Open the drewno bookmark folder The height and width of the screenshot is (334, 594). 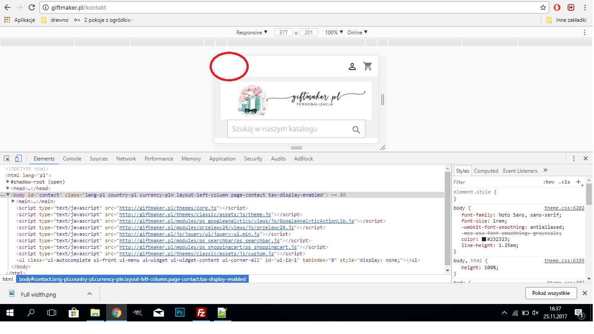[55, 20]
